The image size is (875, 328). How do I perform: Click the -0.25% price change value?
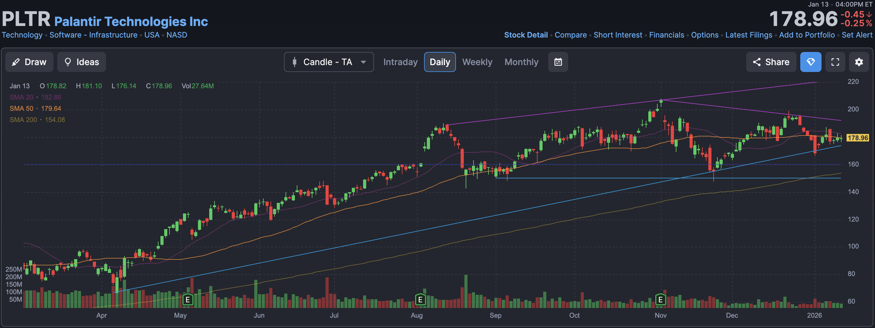pos(856,23)
